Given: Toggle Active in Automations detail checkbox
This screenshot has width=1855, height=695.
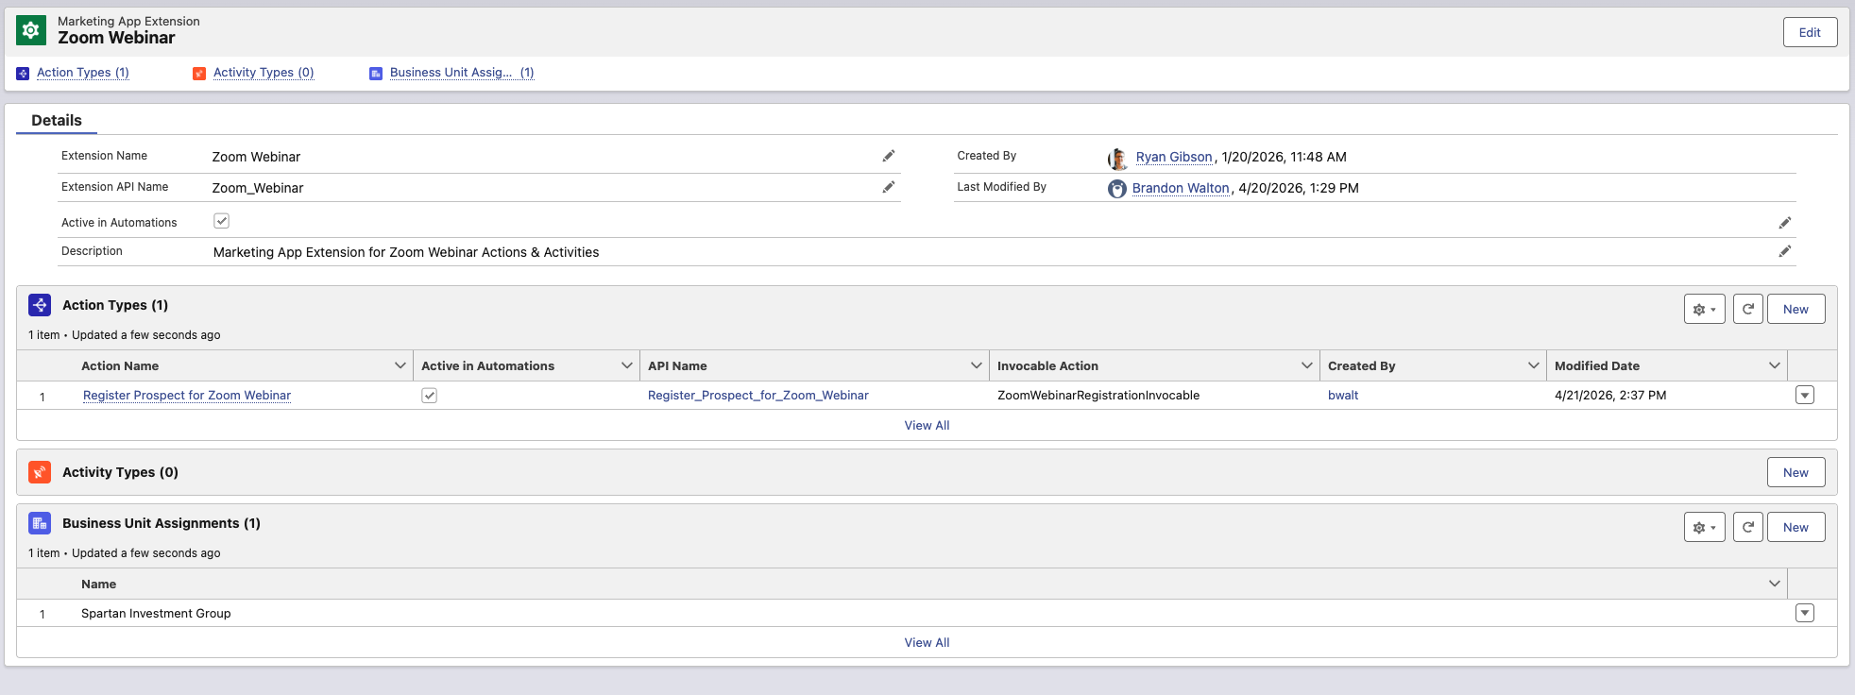Looking at the screenshot, I should (x=222, y=221).
